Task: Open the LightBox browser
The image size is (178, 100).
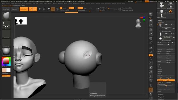Action: pyautogui.click(x=14, y=9)
